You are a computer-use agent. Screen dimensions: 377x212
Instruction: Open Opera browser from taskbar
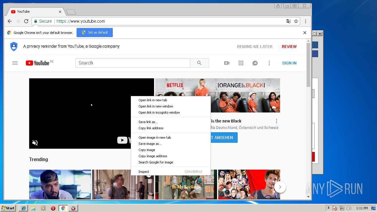click(x=53, y=208)
